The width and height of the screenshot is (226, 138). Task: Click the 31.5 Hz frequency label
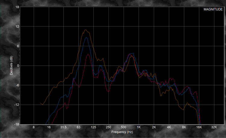coord(63,127)
